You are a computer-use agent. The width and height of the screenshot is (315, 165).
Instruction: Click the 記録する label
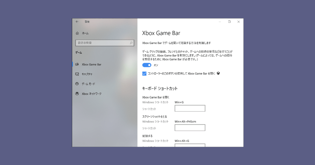tap(147, 136)
